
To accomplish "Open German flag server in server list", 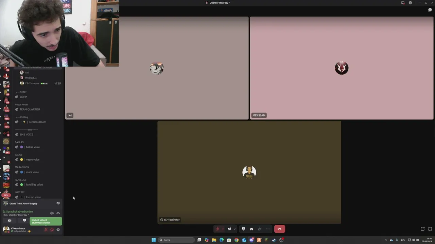I will coord(6,185).
